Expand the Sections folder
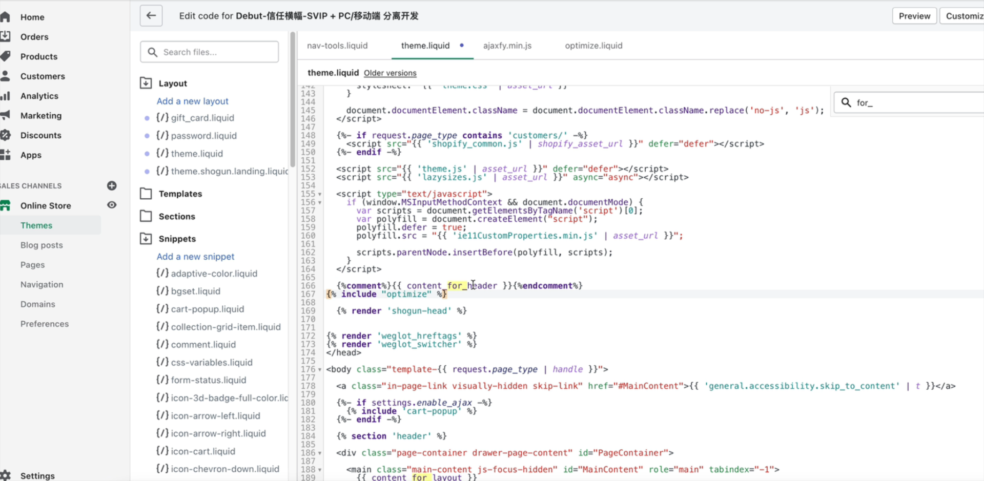Screen dimensions: 984x481 coord(146,216)
